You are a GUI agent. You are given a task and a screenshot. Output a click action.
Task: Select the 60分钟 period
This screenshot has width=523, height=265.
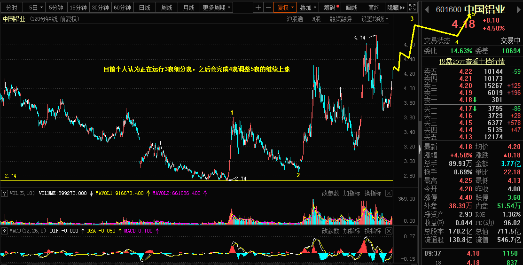[122, 8]
